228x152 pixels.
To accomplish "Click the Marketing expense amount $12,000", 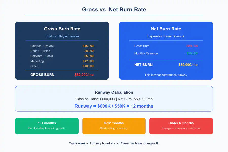I will coord(89,61).
